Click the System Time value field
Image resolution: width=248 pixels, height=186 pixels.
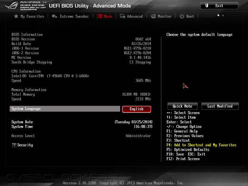[143, 127]
